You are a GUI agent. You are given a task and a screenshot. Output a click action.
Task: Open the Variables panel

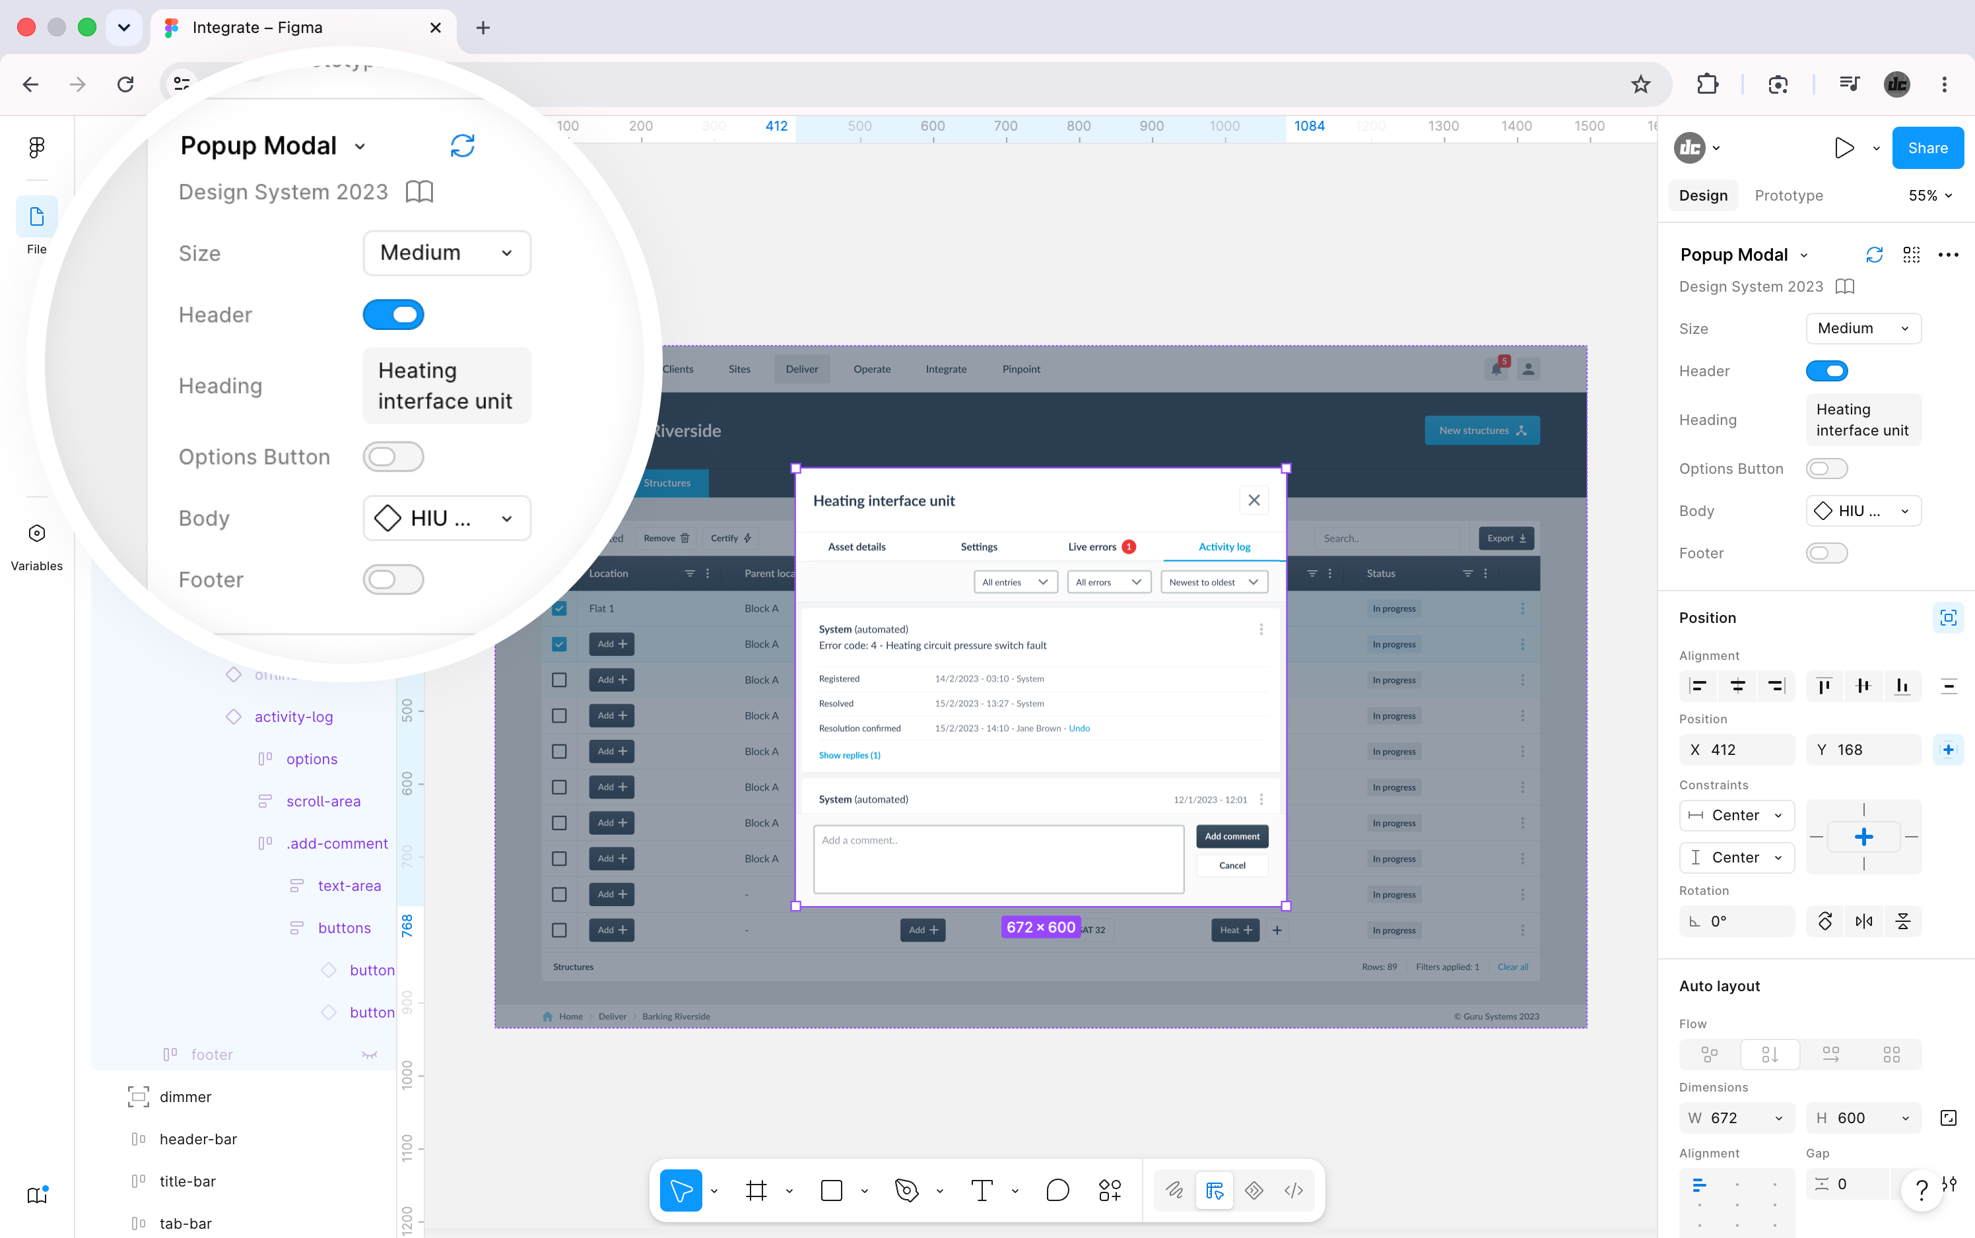pyautogui.click(x=37, y=547)
